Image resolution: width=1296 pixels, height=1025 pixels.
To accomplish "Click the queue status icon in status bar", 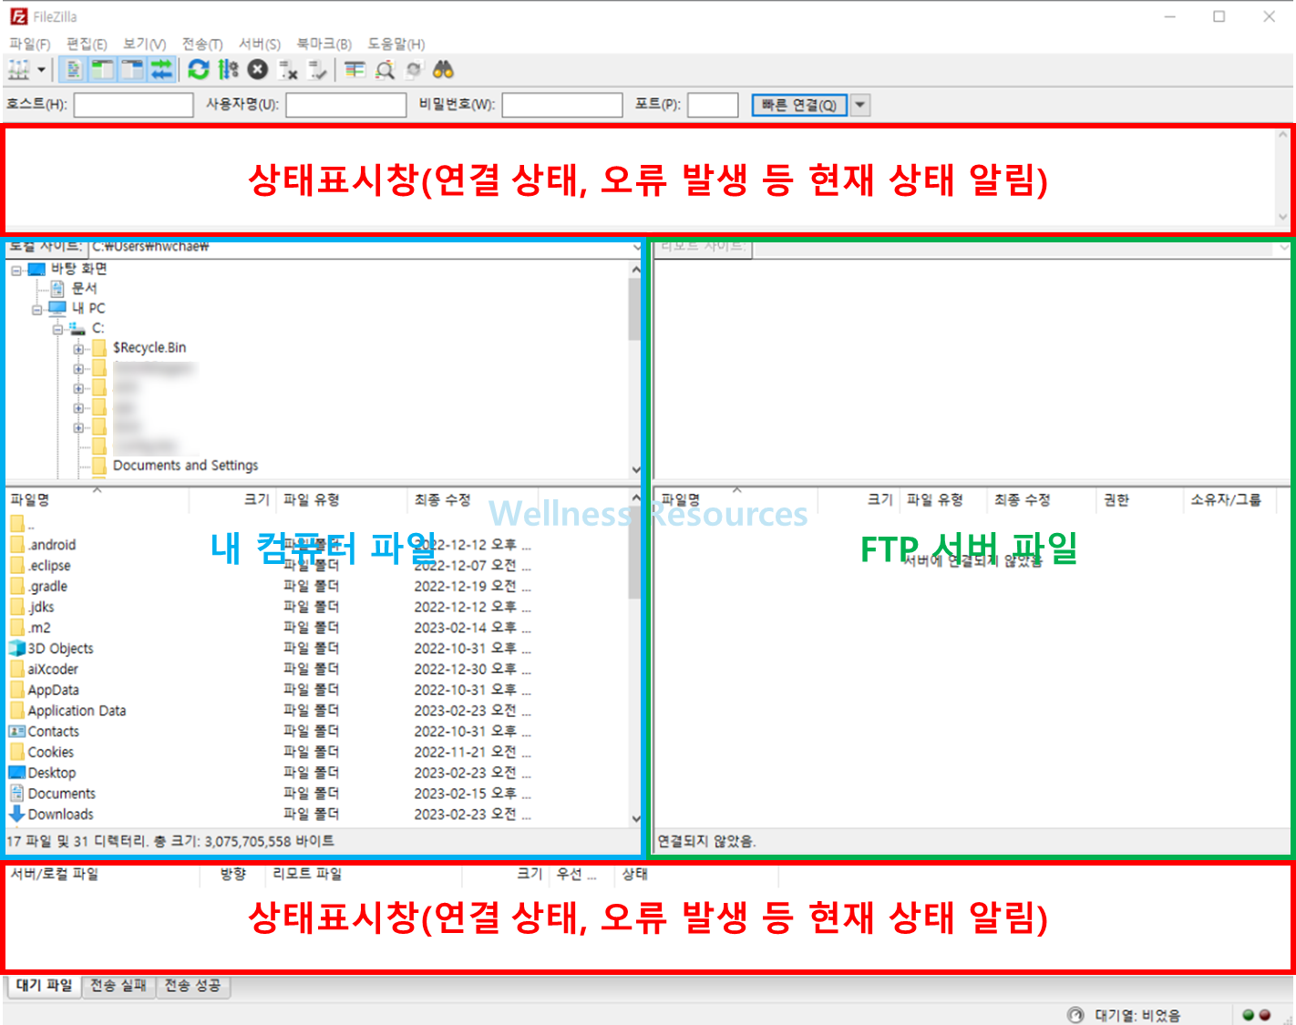I will click(x=1076, y=1015).
